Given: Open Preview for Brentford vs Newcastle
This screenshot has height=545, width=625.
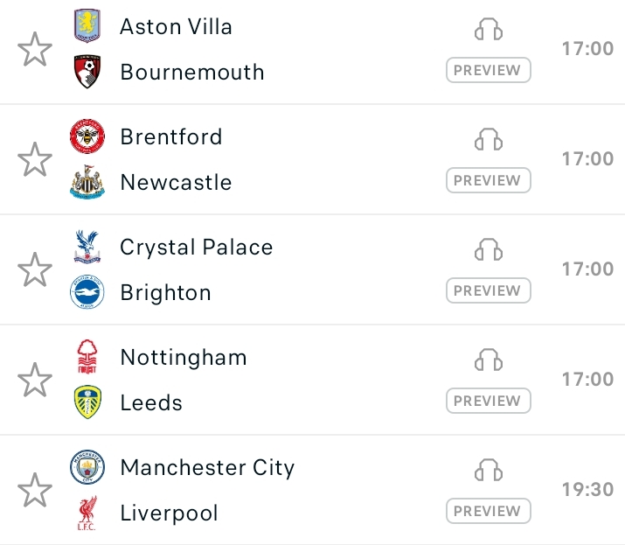Looking at the screenshot, I should click(x=488, y=180).
